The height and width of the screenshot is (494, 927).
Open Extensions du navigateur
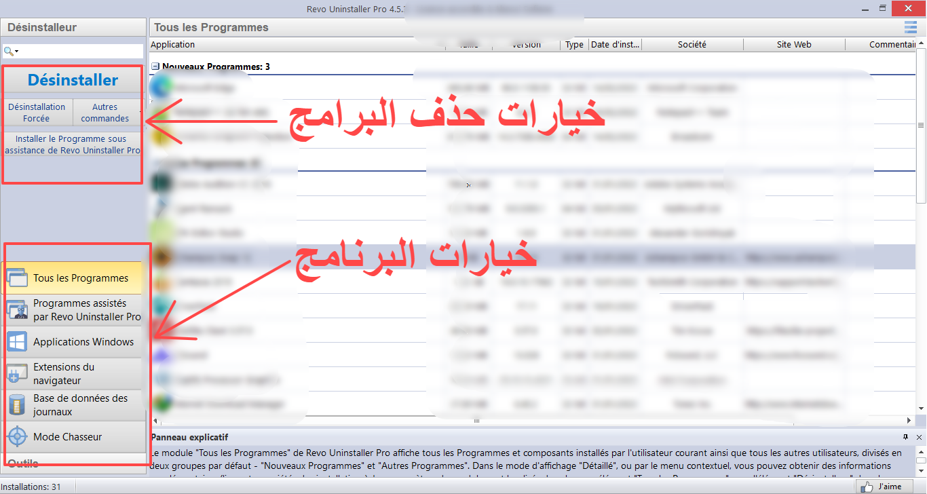(74, 374)
